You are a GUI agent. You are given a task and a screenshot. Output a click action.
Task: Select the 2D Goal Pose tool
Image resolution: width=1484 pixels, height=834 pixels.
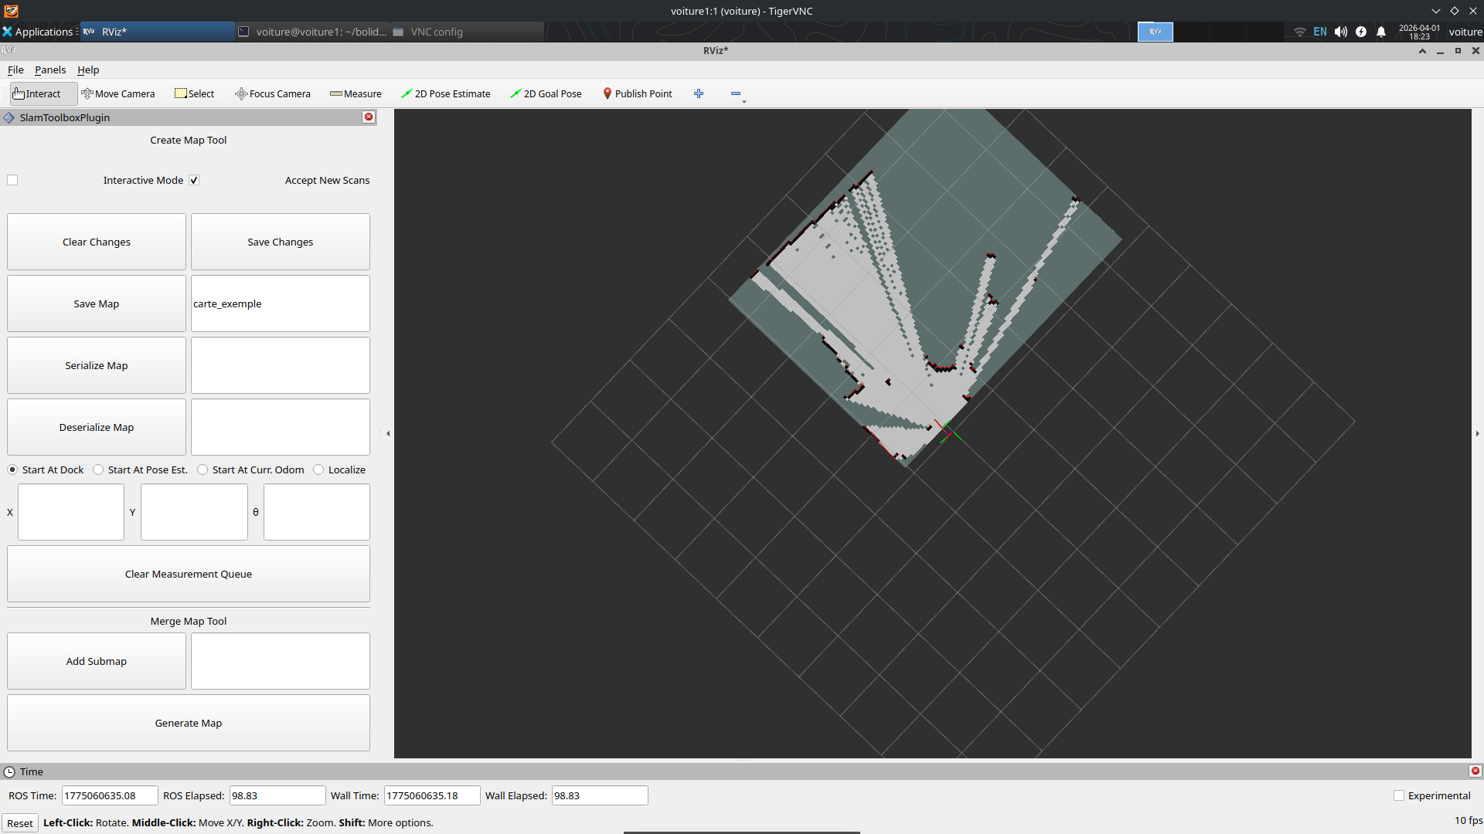546,93
